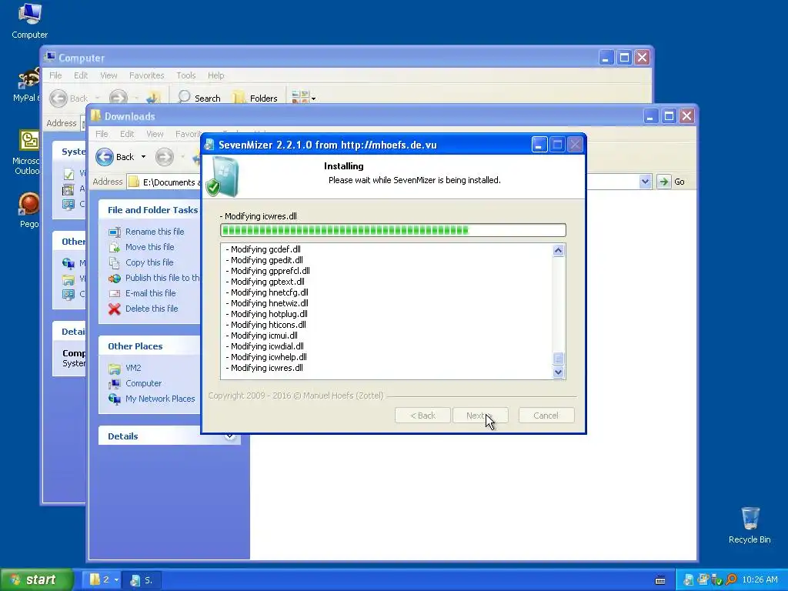Open the Computer desktop icon

pyautogui.click(x=30, y=21)
